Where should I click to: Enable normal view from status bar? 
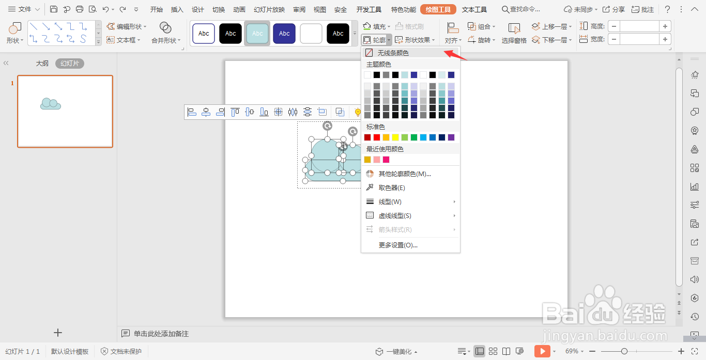[x=479, y=351]
